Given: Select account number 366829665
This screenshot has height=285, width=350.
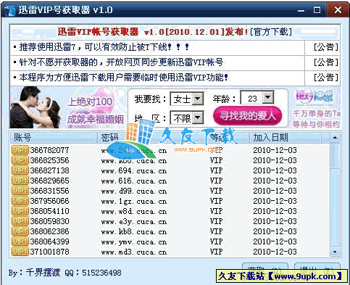Looking at the screenshot, I should coord(49,181).
